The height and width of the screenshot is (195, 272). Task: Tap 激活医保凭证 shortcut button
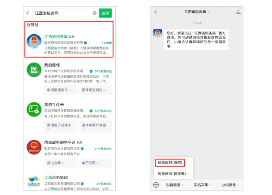[x=61, y=90]
